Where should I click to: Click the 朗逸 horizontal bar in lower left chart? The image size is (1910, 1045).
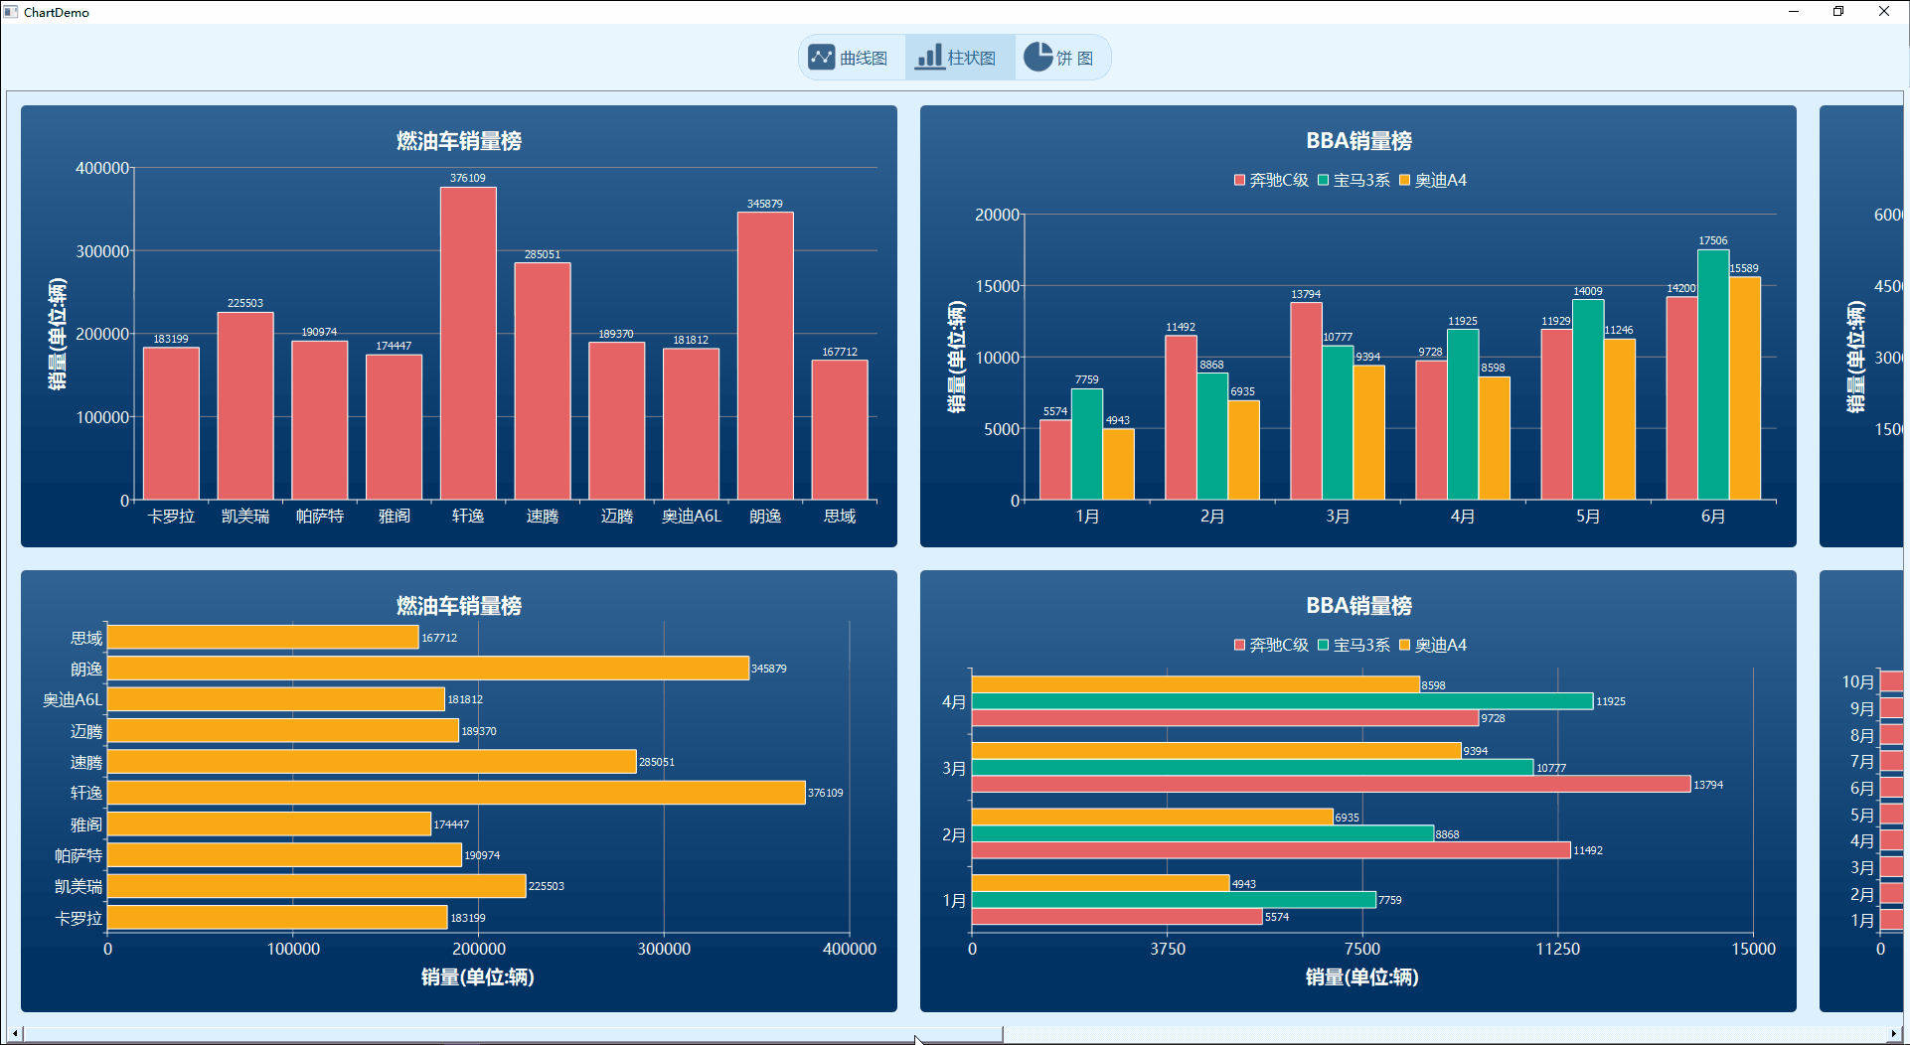pyautogui.click(x=427, y=668)
